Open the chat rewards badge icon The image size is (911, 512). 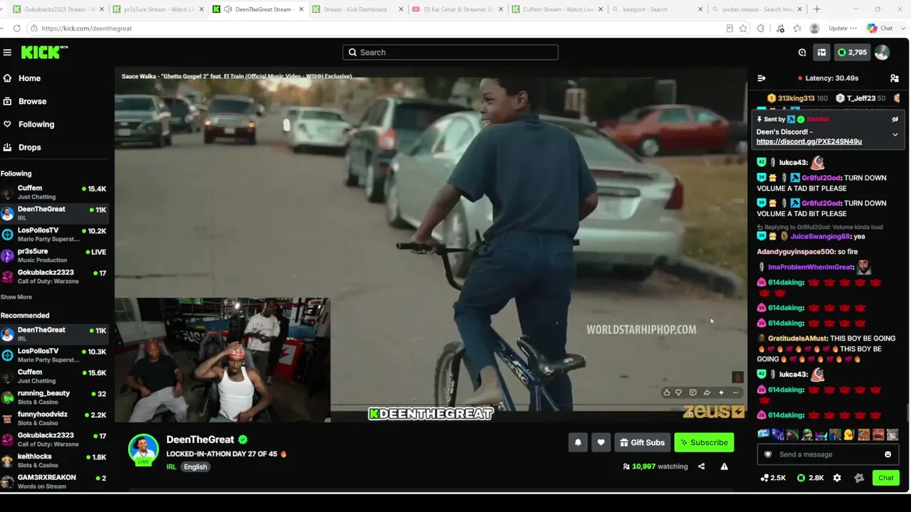859,478
